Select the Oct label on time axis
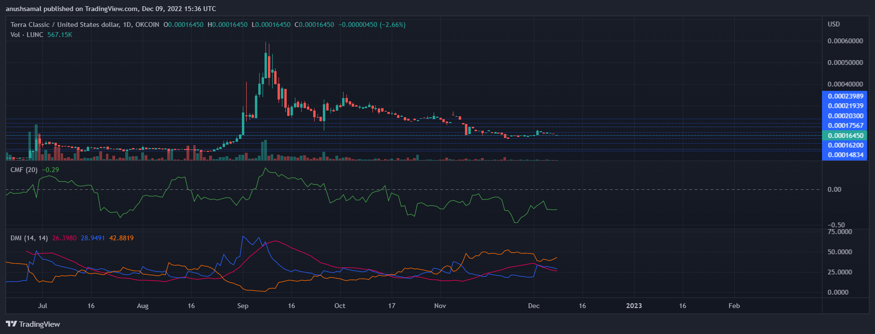This screenshot has height=334, width=875. click(x=340, y=306)
